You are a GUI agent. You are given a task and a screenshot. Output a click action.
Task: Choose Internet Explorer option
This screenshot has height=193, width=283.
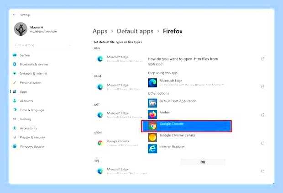pyautogui.click(x=186, y=149)
